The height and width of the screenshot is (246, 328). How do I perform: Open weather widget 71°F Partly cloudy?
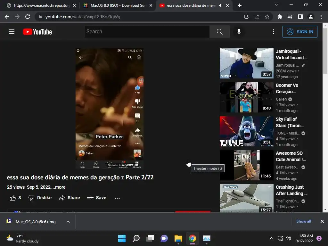[22, 238]
